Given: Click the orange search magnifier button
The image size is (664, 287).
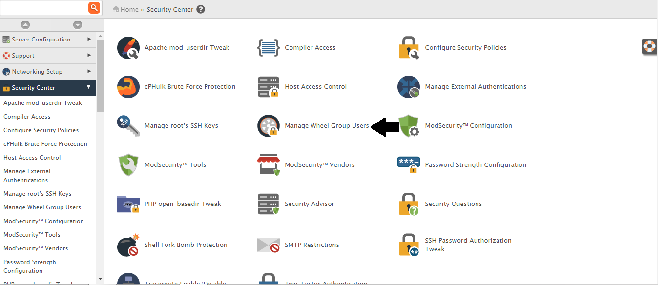Looking at the screenshot, I should 94,7.
